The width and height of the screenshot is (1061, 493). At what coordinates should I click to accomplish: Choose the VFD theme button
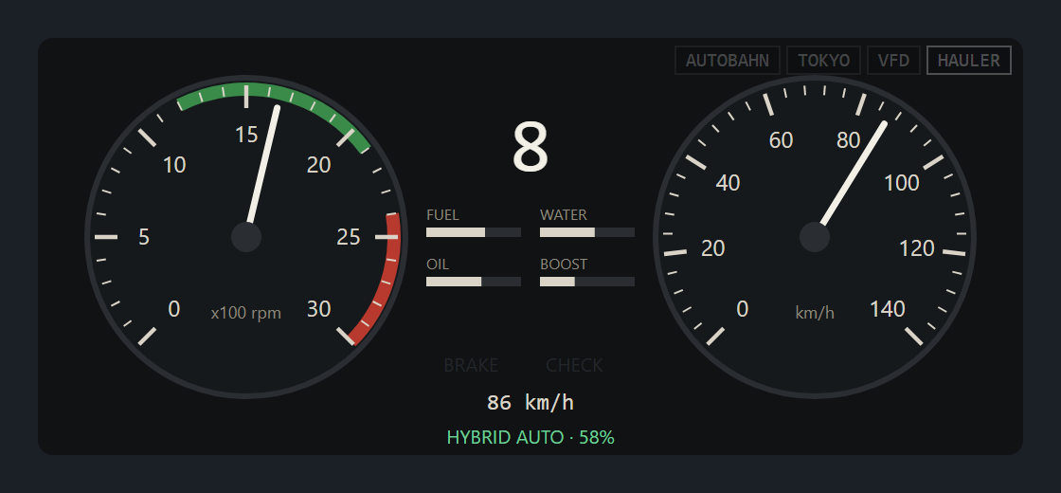[894, 61]
